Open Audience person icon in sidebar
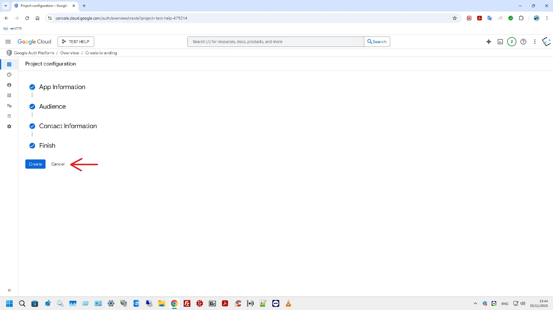This screenshot has width=553, height=310. tap(9, 85)
